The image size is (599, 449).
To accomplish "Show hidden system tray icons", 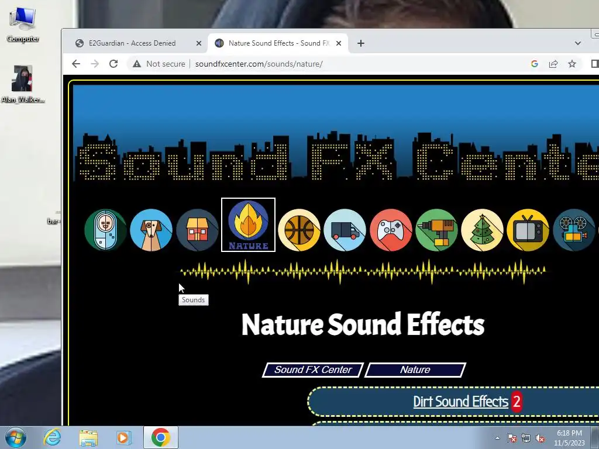I will coord(497,438).
